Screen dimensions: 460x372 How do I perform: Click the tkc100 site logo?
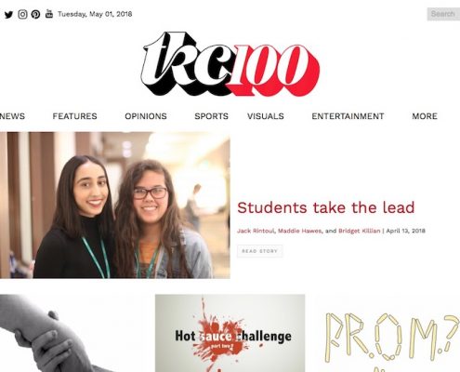point(230,63)
